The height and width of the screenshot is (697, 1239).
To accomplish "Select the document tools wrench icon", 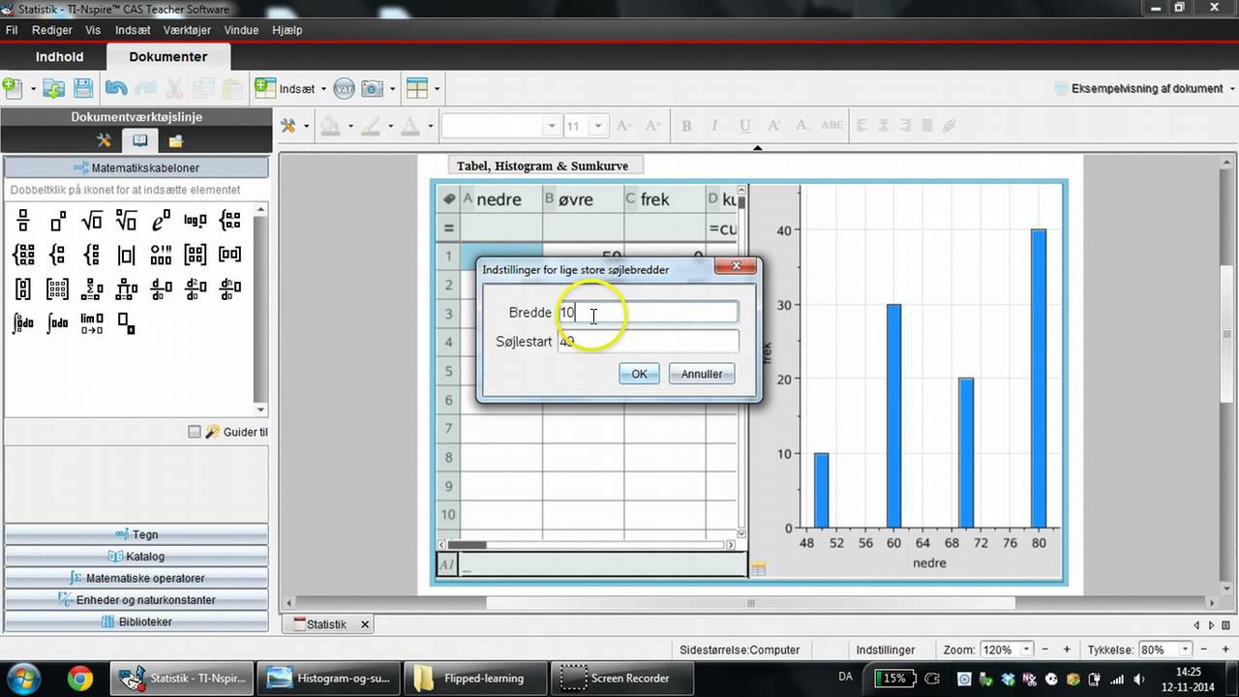I will click(104, 140).
